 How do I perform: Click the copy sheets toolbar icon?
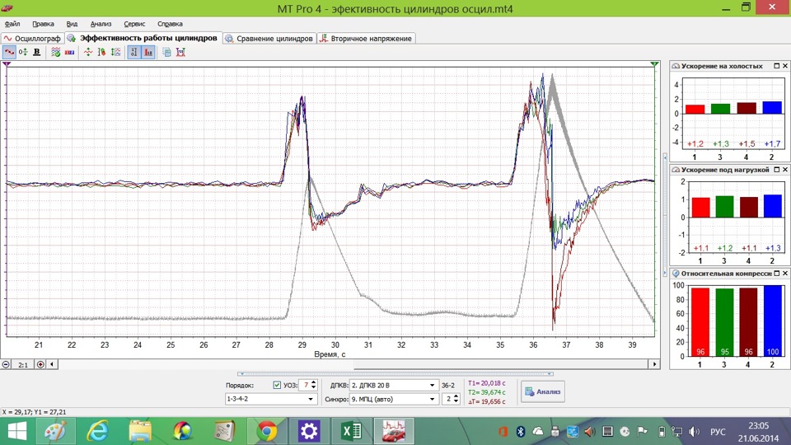tap(166, 52)
